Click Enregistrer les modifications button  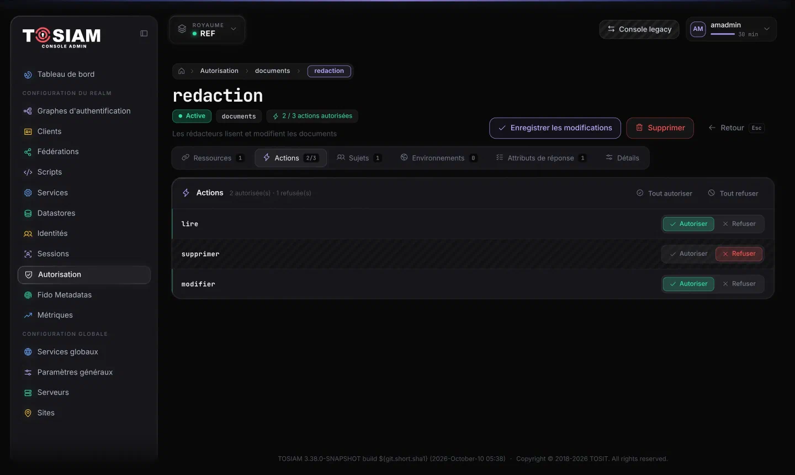click(555, 128)
